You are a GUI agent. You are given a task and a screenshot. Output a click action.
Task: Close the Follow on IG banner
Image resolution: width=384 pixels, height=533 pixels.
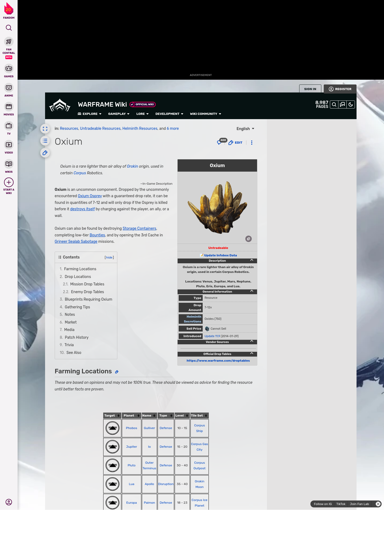point(378,504)
